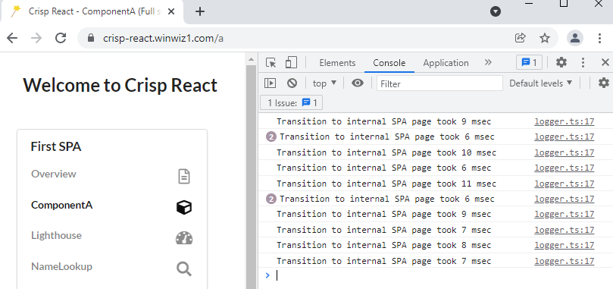Close the Crisp React tab

(x=171, y=11)
